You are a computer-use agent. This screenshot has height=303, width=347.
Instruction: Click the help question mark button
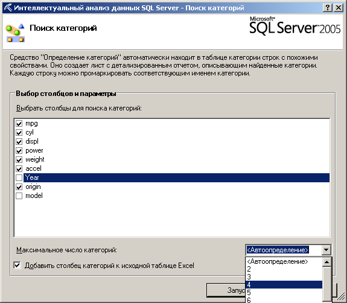[x=328, y=8]
